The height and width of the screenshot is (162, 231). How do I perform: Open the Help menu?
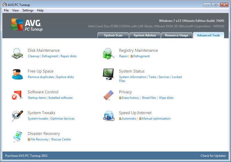(x=40, y=11)
